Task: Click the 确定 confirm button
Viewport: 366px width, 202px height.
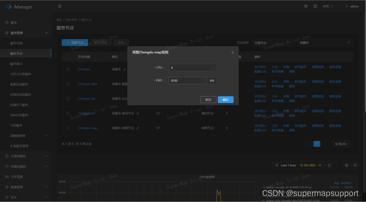Action: tap(225, 99)
